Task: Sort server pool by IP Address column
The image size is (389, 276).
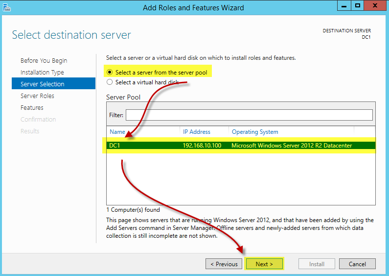Action: pos(197,132)
